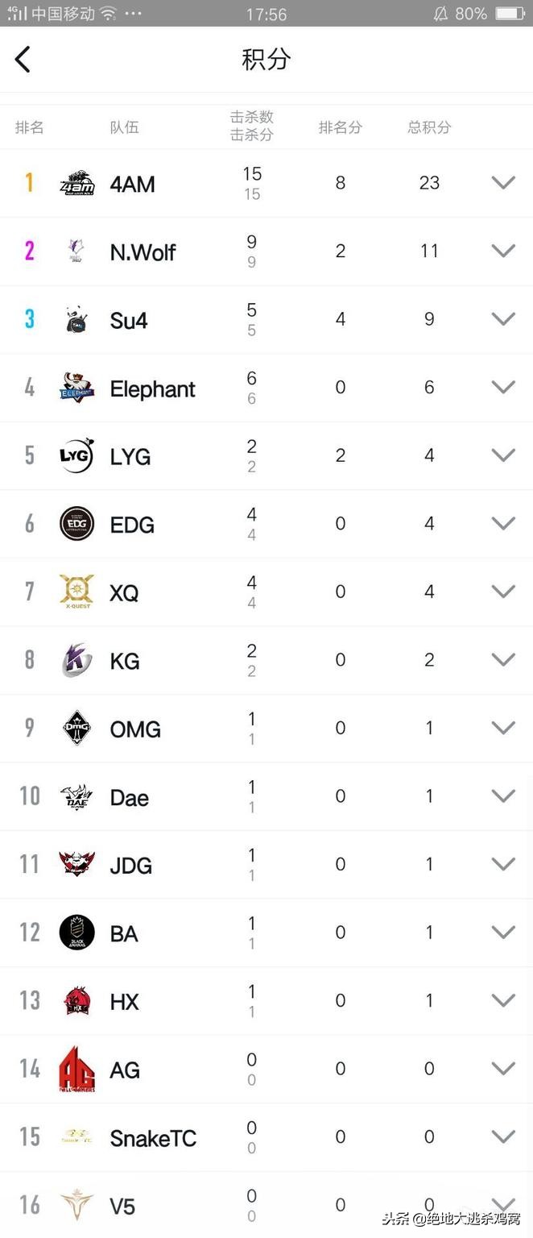Click the KG team logo
This screenshot has height=1238, width=533.
pyautogui.click(x=77, y=660)
